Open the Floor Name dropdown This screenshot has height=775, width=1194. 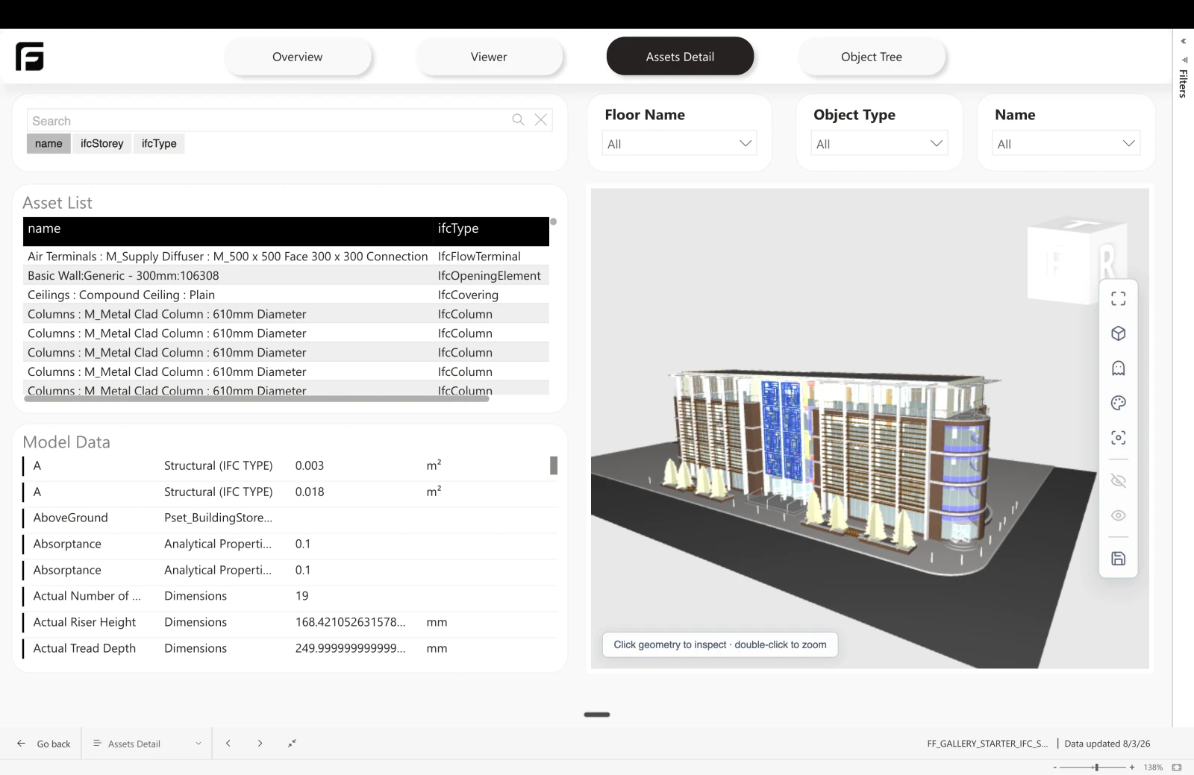point(679,144)
